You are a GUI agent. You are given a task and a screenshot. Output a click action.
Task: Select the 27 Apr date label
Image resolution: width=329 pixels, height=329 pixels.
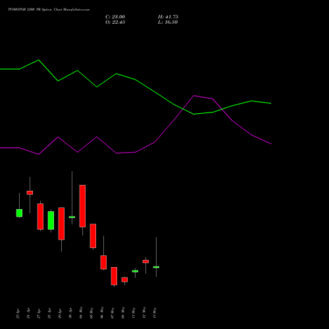[39, 313]
